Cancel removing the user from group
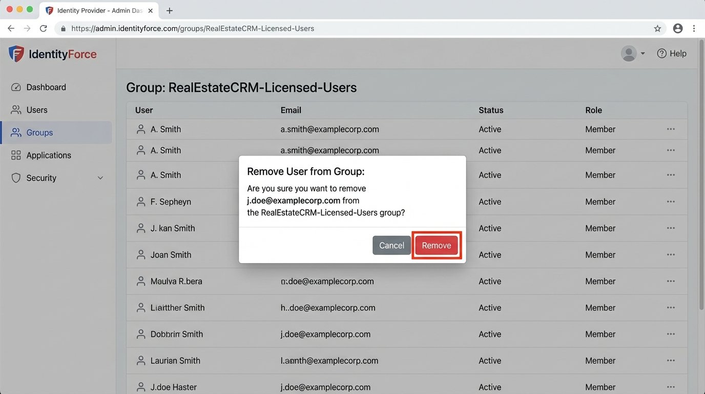Image resolution: width=705 pixels, height=394 pixels. tap(391, 245)
